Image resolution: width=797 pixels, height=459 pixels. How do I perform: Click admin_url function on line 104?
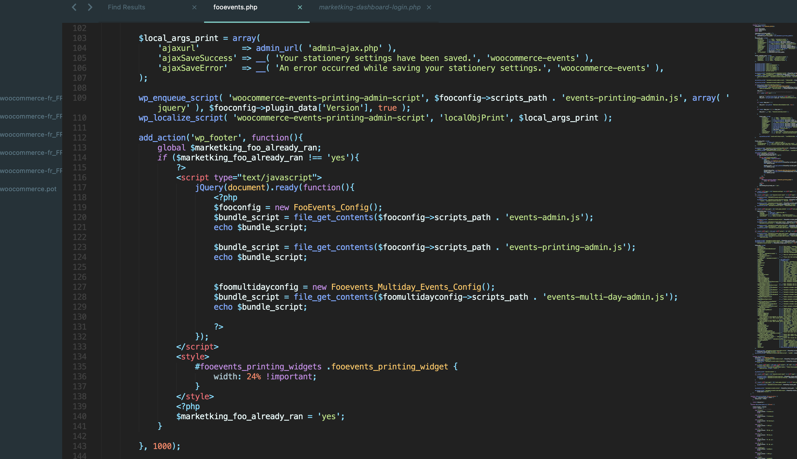(277, 48)
